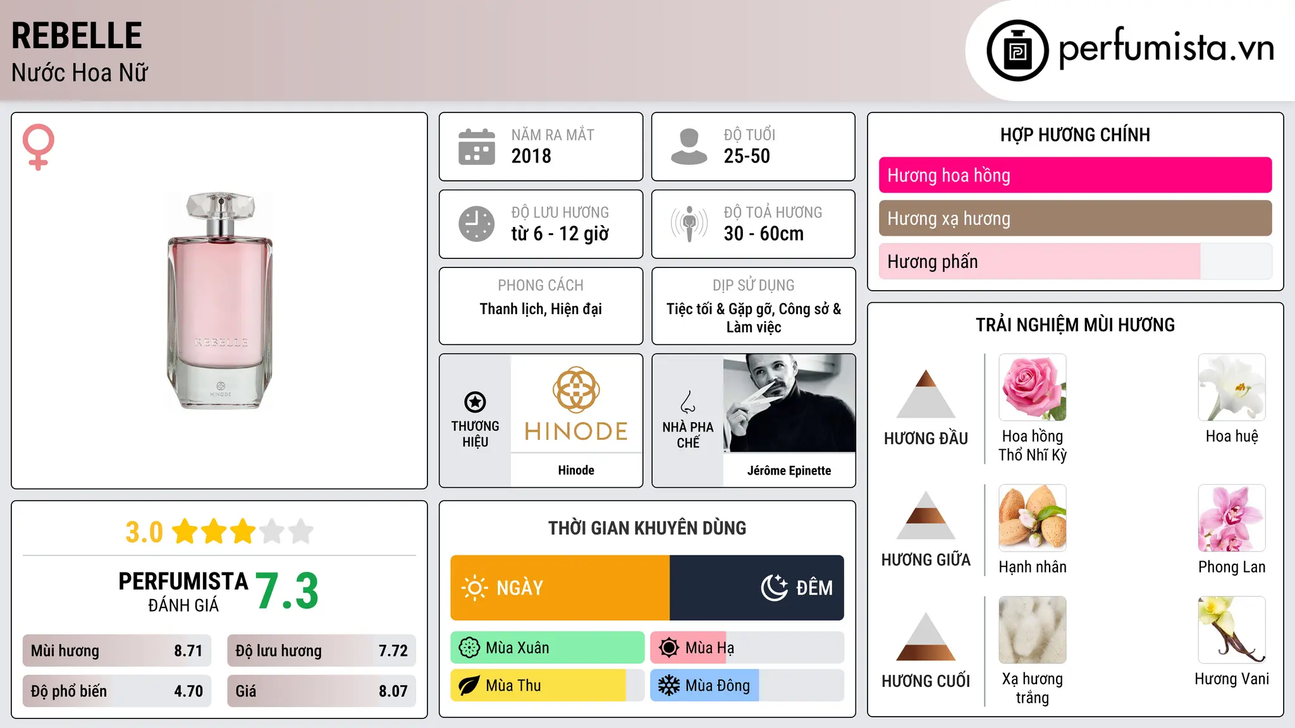1295x728 pixels.
Task: Click the Hương hoa hồng accord bar
Action: pos(1075,175)
